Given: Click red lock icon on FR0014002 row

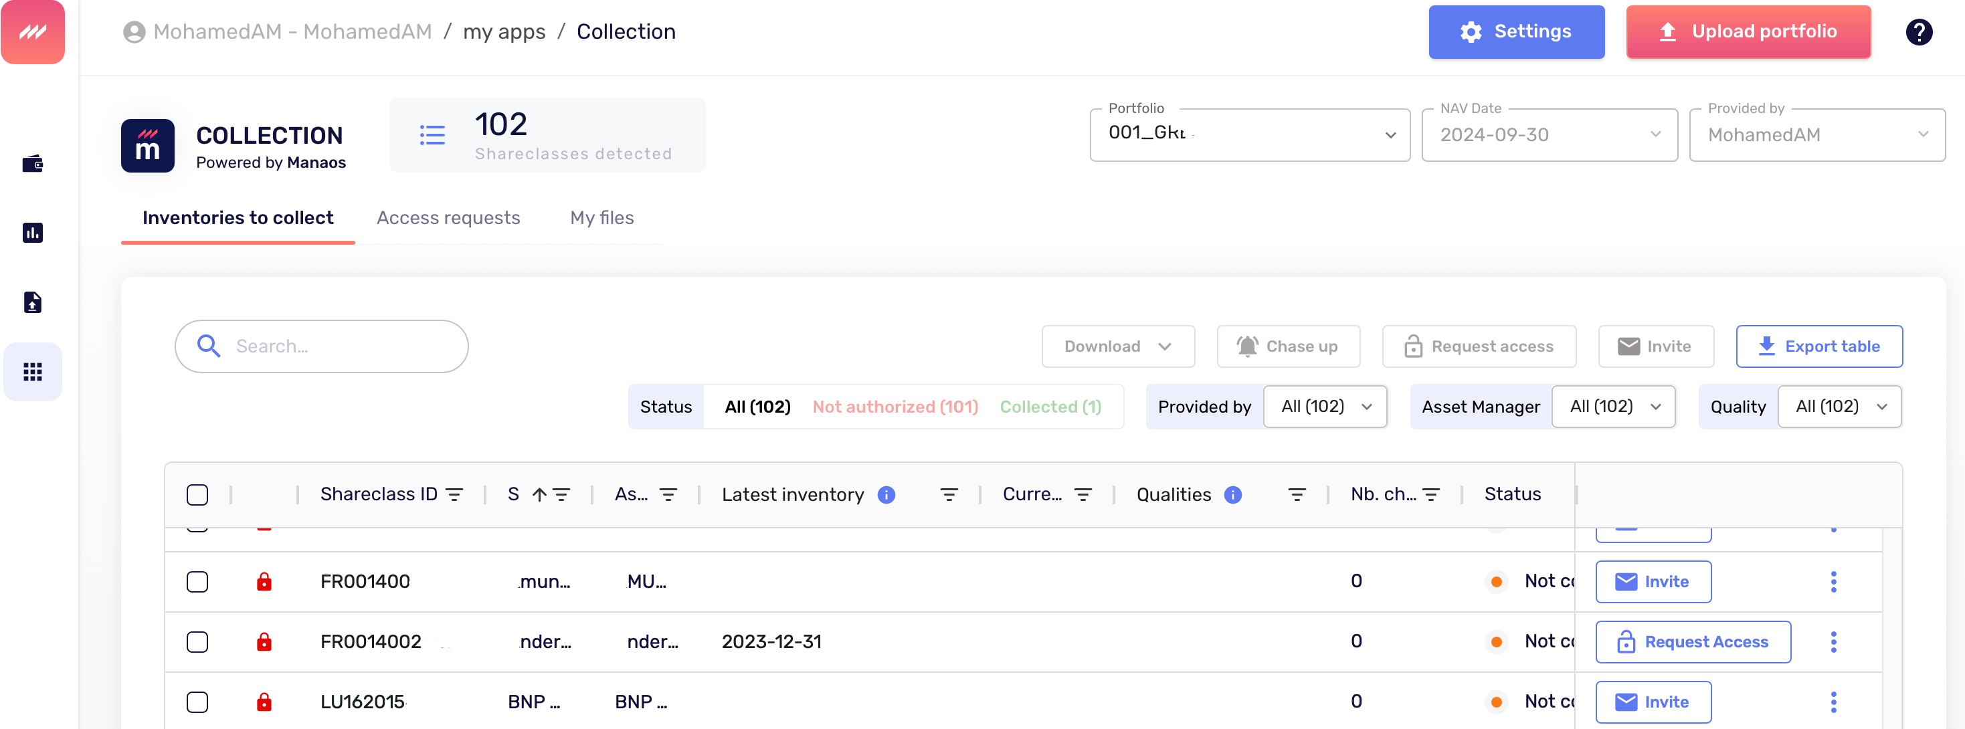Looking at the screenshot, I should pyautogui.click(x=264, y=642).
